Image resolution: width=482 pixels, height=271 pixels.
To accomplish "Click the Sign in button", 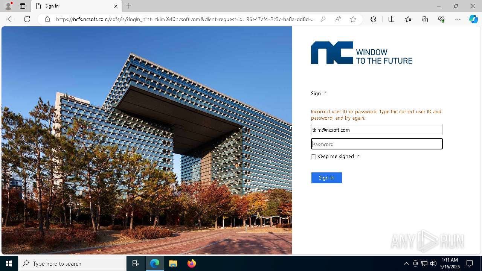I will coord(326,178).
